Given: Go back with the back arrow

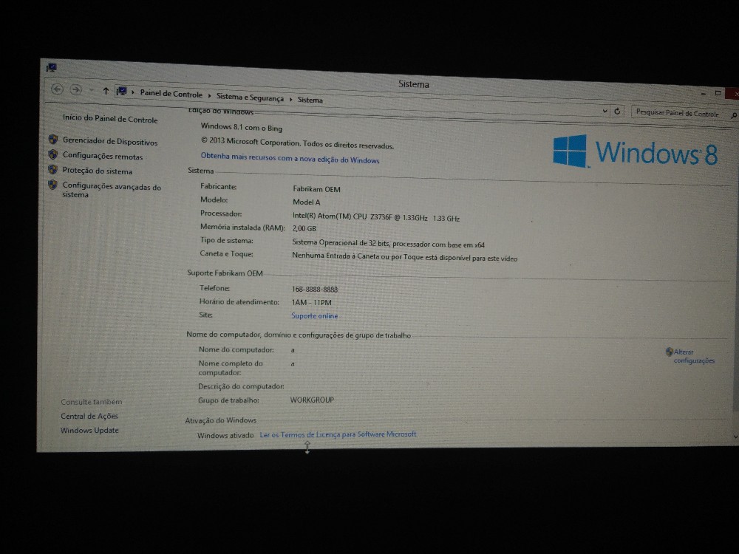Looking at the screenshot, I should click(57, 89).
